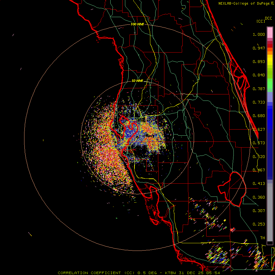Click the Lake Okeechobee outline on map
The height and width of the screenshot is (275, 275).
point(232,189)
